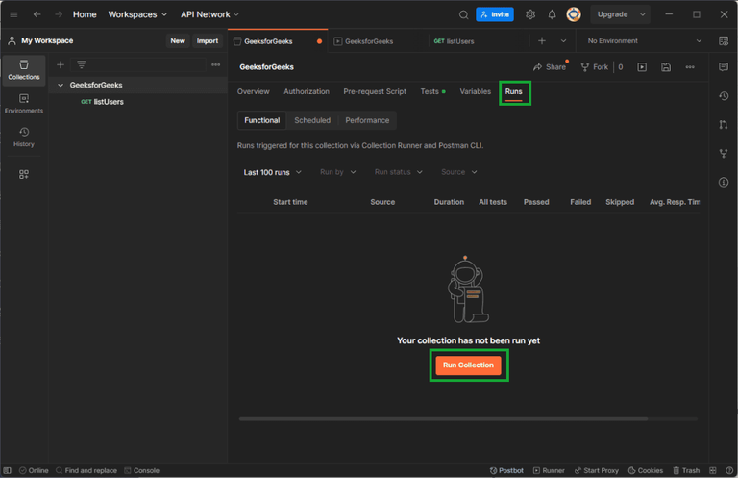Open the Last 100 runs dropdown
Image resolution: width=738 pixels, height=478 pixels.
tap(273, 172)
